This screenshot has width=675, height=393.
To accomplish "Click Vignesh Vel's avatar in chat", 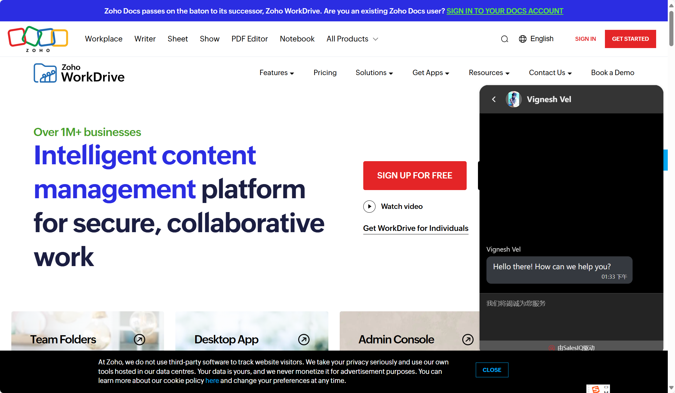I will coord(514,99).
